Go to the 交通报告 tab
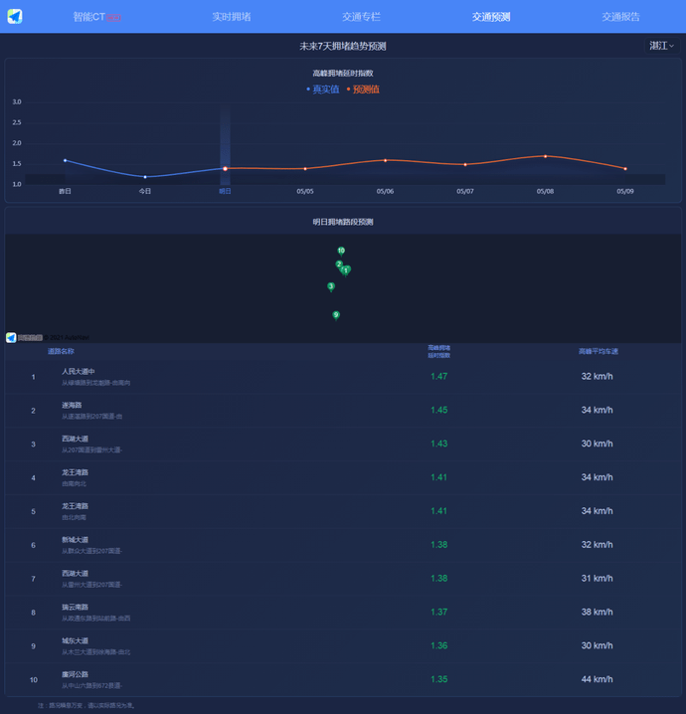 (620, 17)
